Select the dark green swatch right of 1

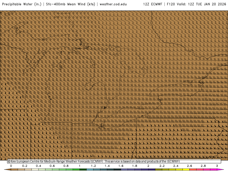pyautogui.click(x=83, y=170)
